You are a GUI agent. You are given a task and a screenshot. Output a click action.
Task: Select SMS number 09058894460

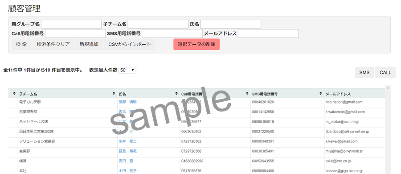tap(263, 171)
